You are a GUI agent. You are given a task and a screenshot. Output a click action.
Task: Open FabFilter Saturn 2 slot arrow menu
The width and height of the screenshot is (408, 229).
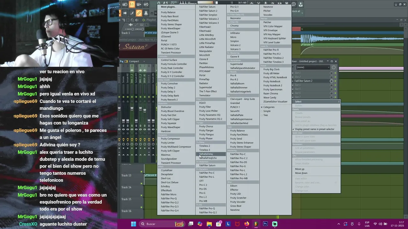(293, 81)
